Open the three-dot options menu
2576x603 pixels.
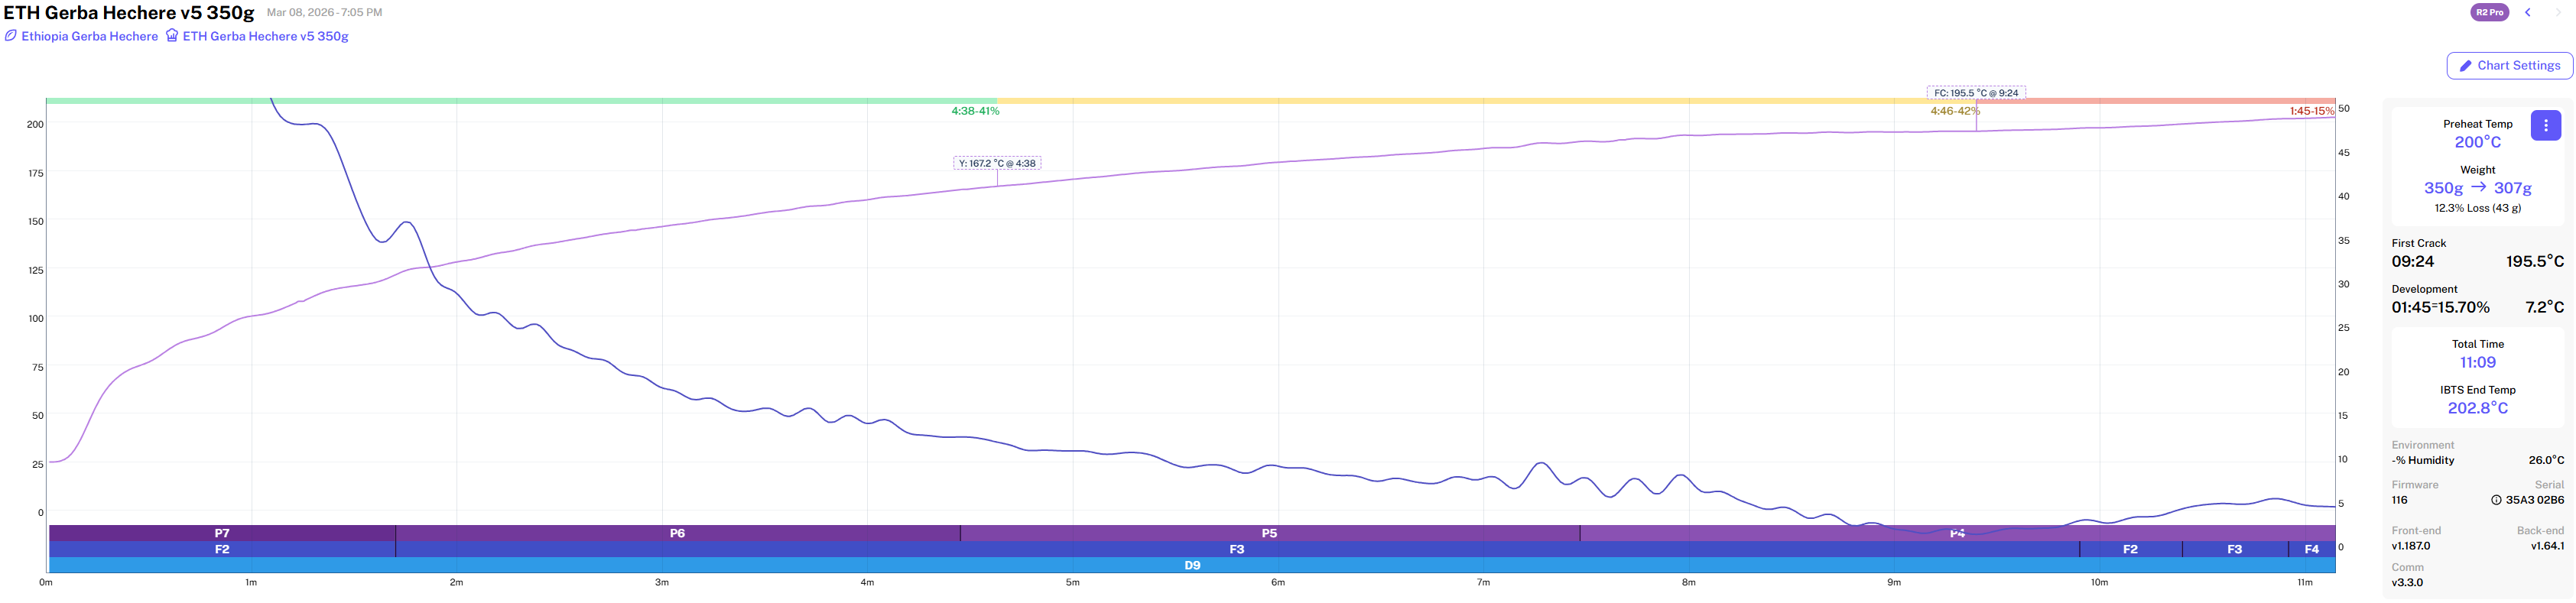click(2545, 126)
